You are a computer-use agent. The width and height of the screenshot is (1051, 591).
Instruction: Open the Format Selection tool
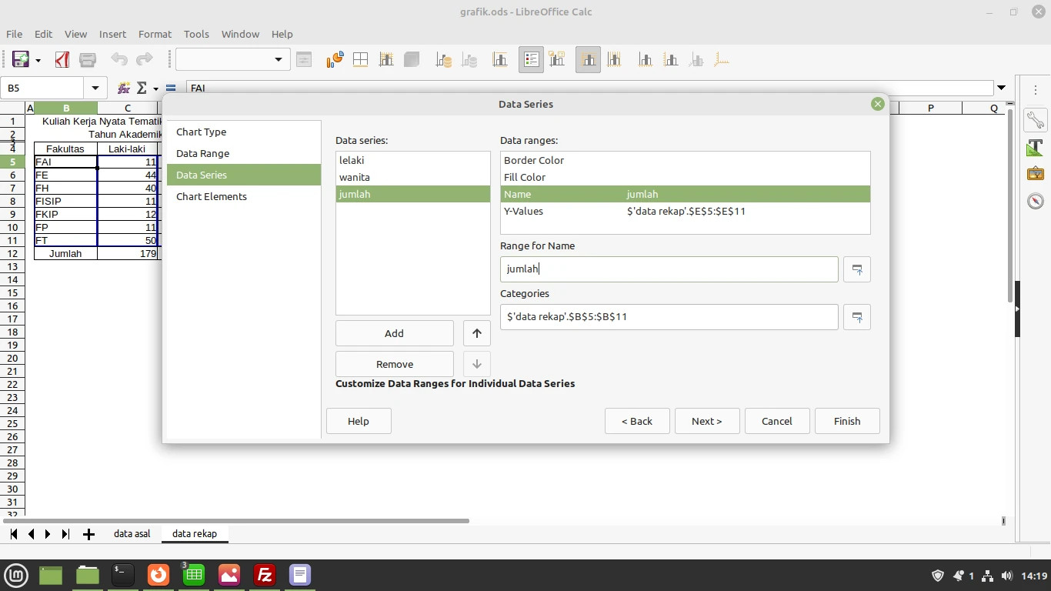pos(304,60)
